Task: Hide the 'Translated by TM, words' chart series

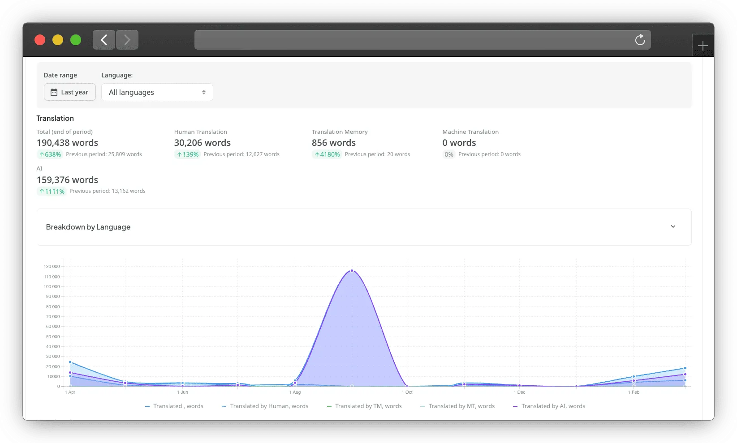Action: [x=364, y=406]
